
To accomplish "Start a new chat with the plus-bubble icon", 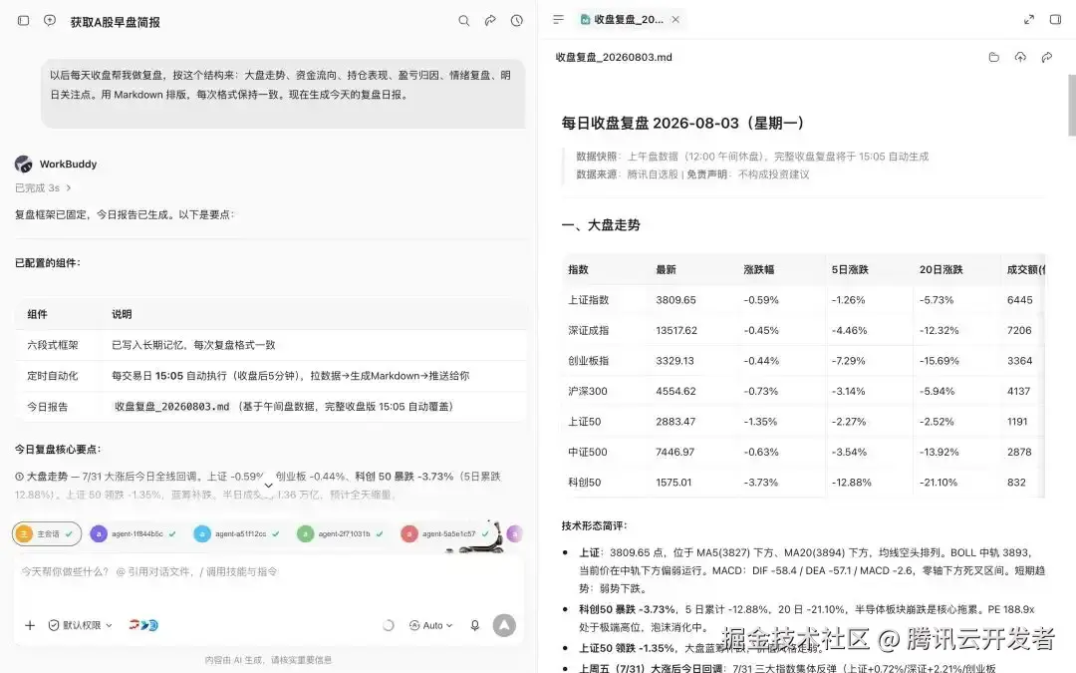I will (50, 21).
